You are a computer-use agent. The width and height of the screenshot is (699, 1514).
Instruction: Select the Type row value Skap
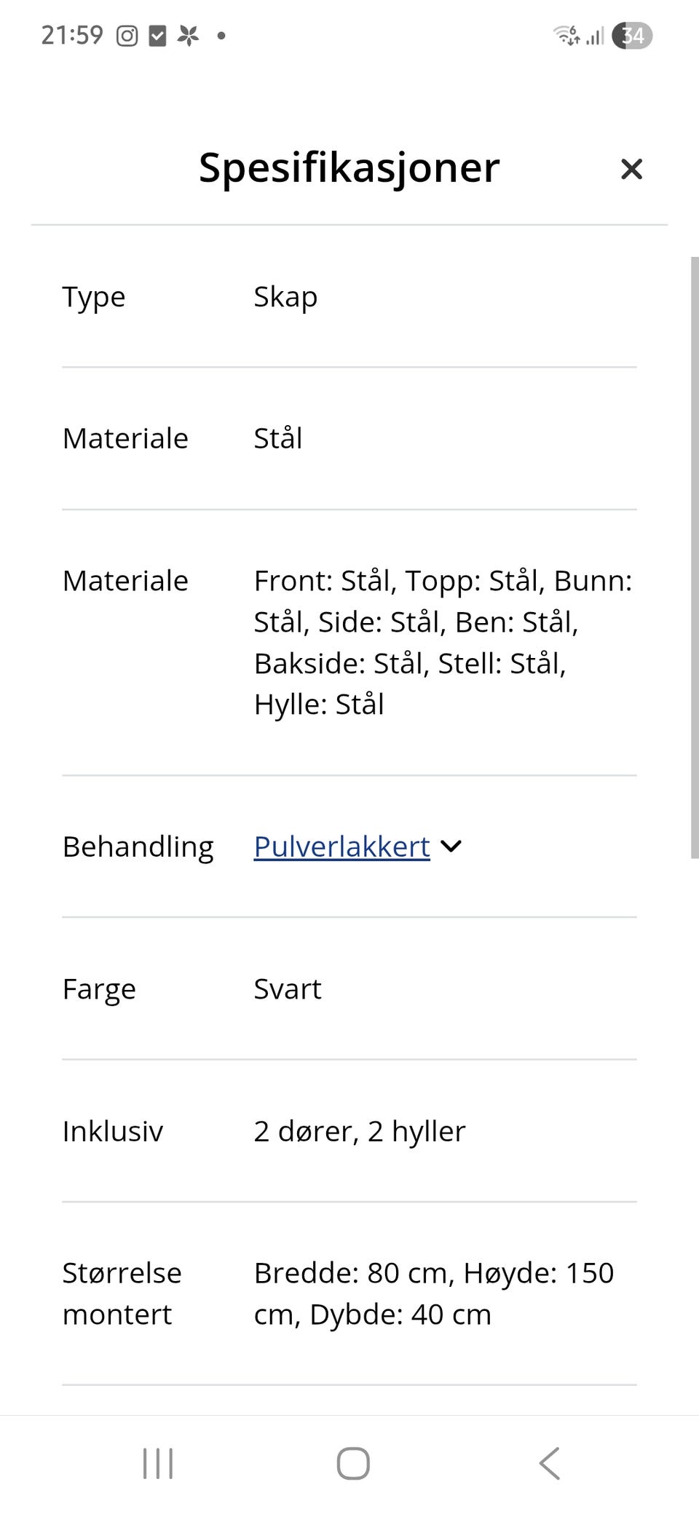pos(285,297)
